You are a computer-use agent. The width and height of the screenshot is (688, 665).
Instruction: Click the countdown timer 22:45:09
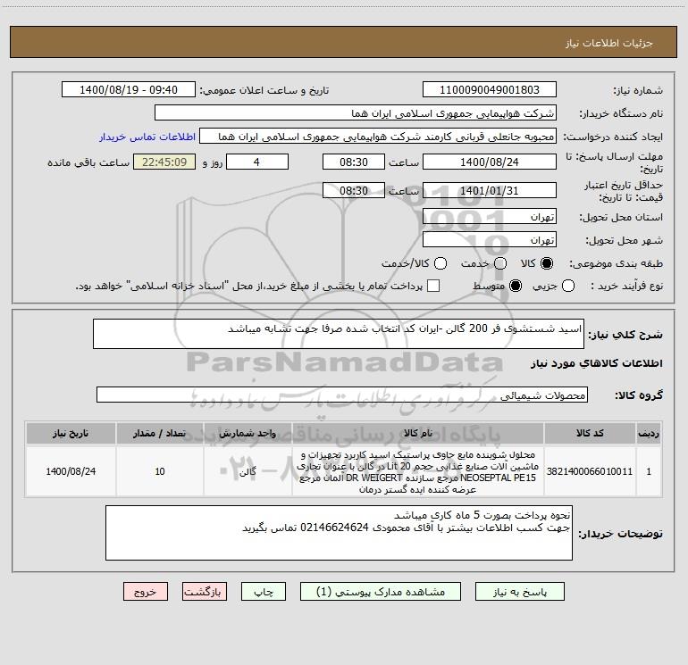pos(164,162)
